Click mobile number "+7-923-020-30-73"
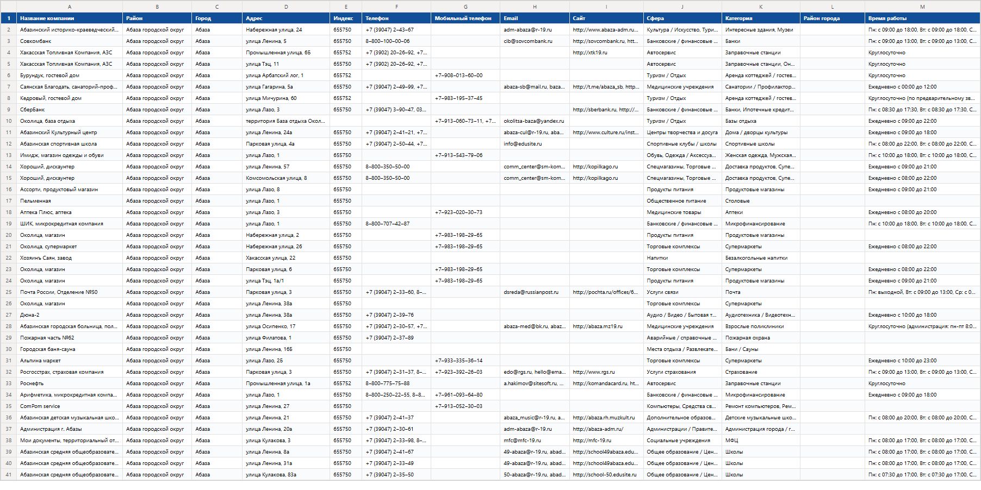 (x=465, y=212)
